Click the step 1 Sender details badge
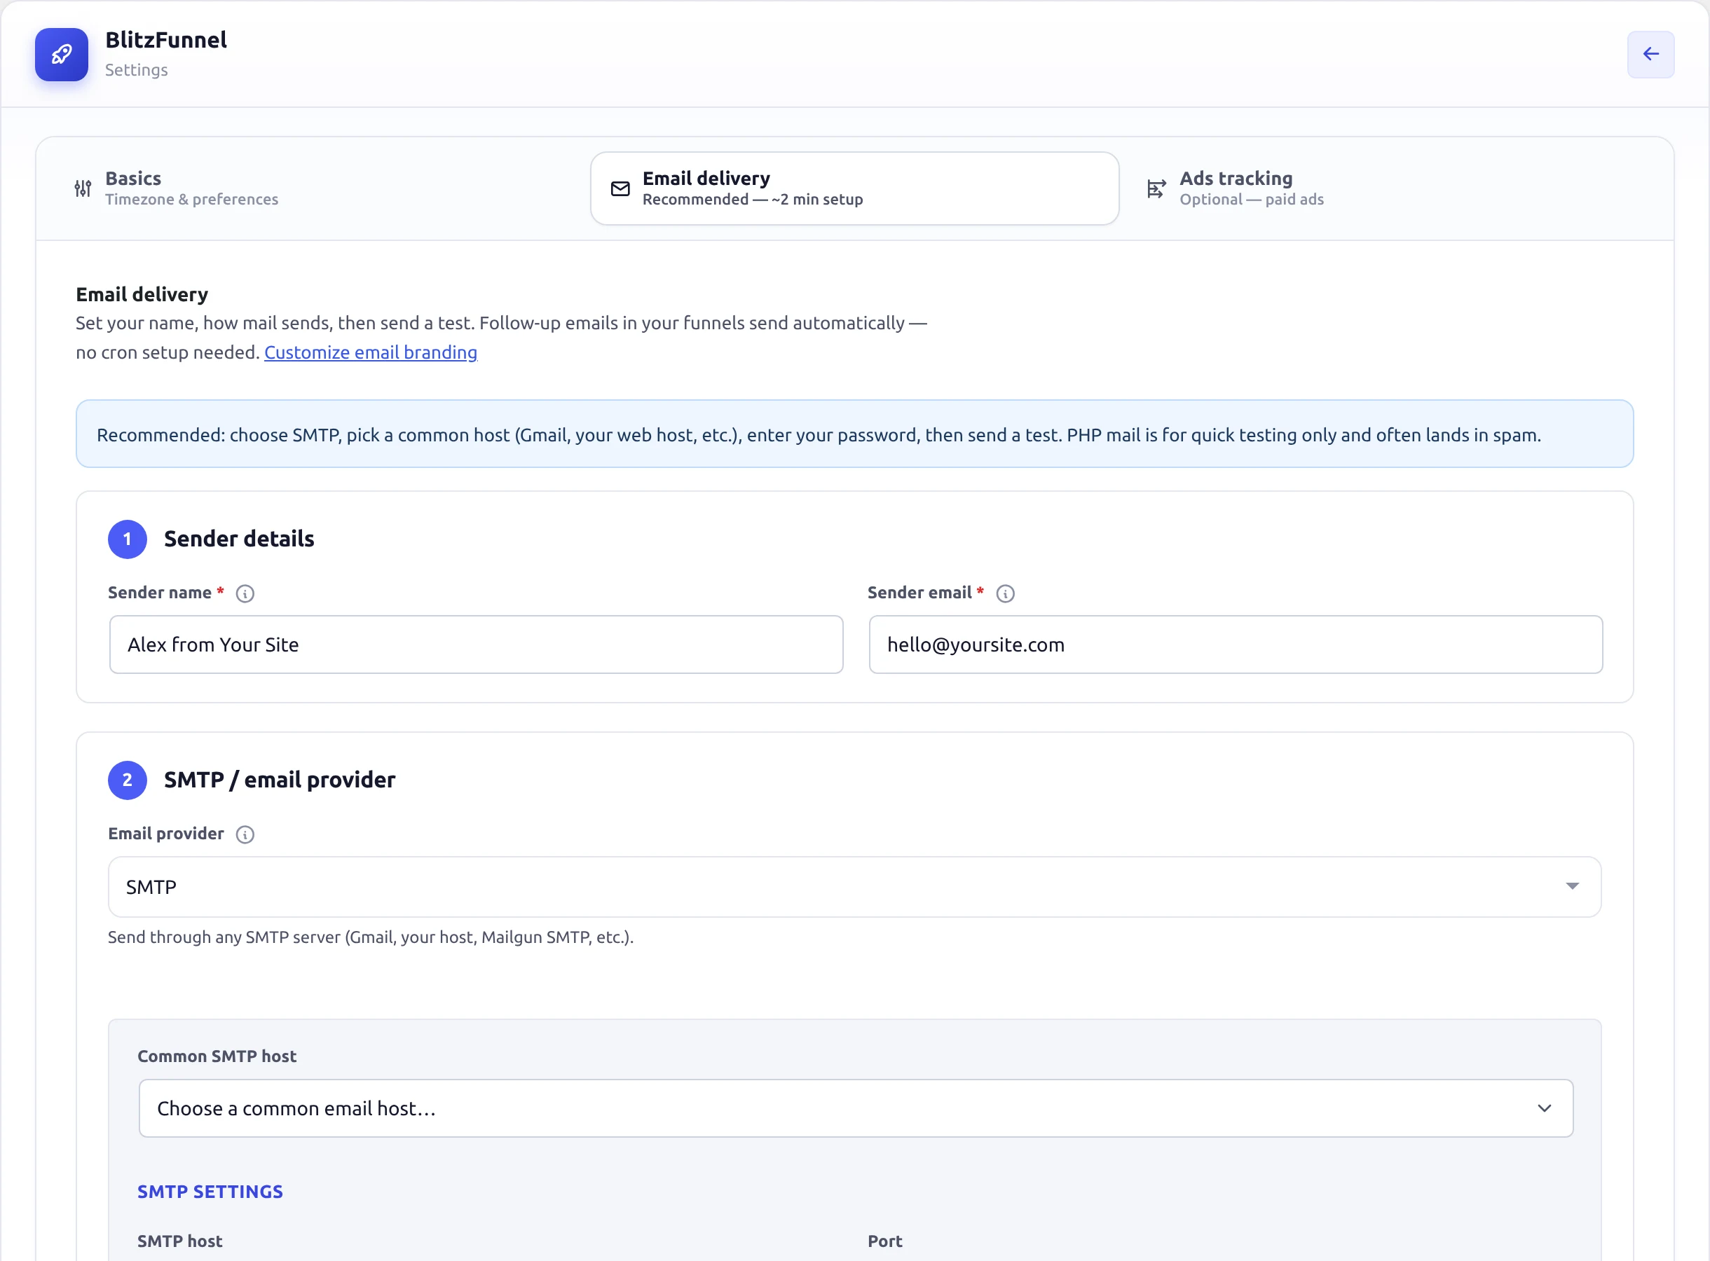The image size is (1710, 1261). [127, 539]
